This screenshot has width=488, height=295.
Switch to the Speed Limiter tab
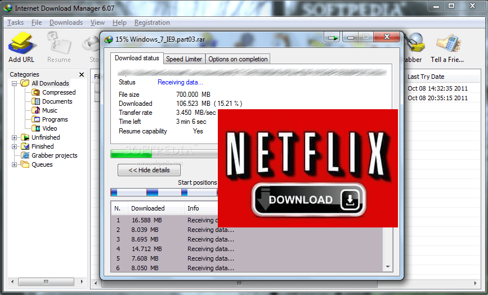pyautogui.click(x=184, y=59)
